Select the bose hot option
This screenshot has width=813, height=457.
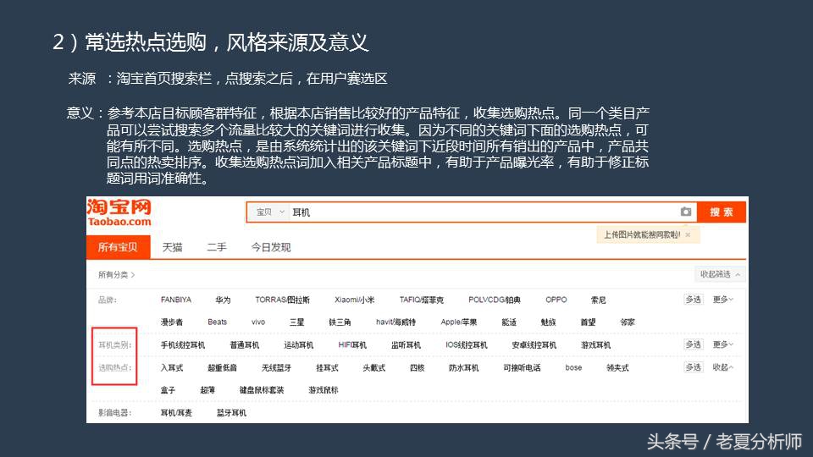coord(573,367)
